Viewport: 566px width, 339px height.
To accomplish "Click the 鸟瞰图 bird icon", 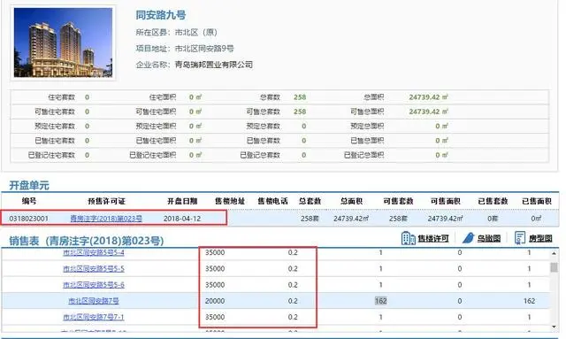I will [468, 238].
